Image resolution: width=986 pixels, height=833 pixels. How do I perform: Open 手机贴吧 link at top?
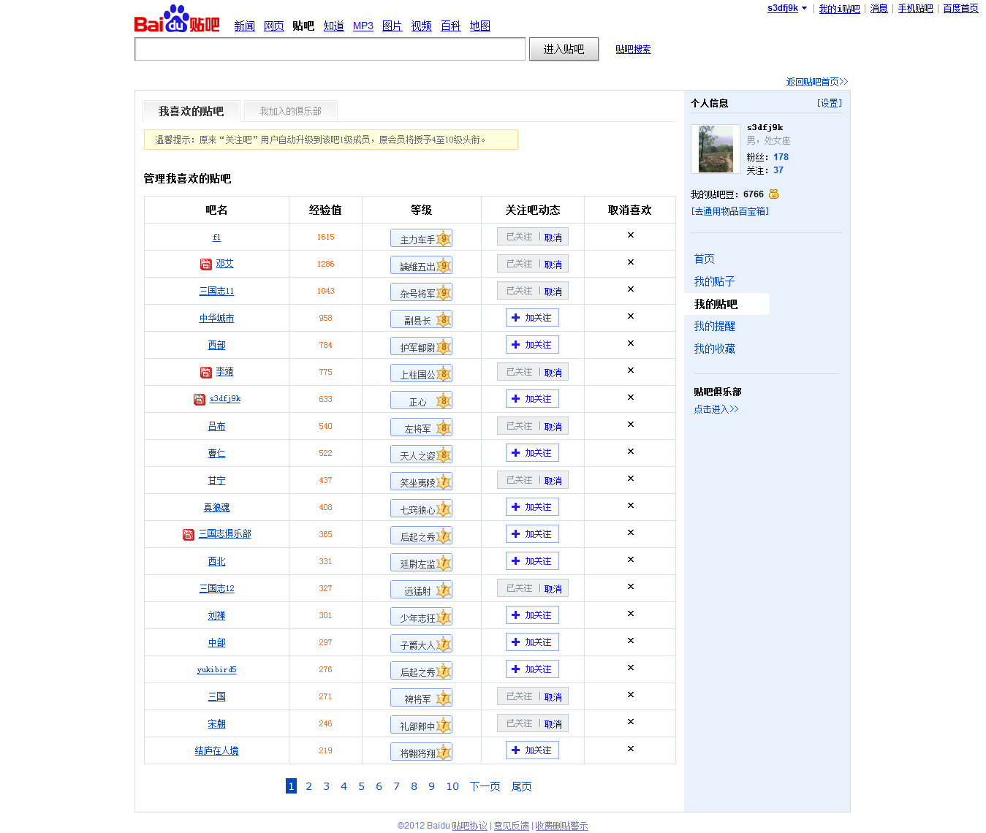click(916, 9)
